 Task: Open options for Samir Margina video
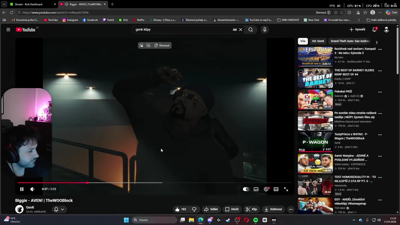pyautogui.click(x=380, y=156)
